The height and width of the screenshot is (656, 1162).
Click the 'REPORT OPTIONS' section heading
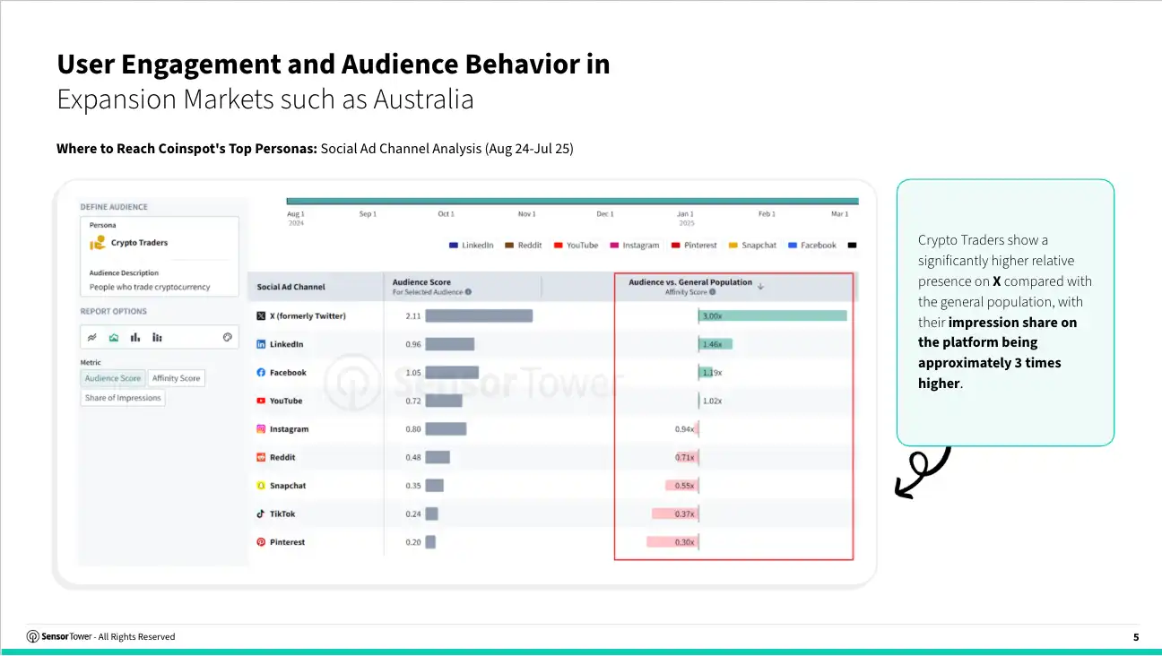coord(113,311)
